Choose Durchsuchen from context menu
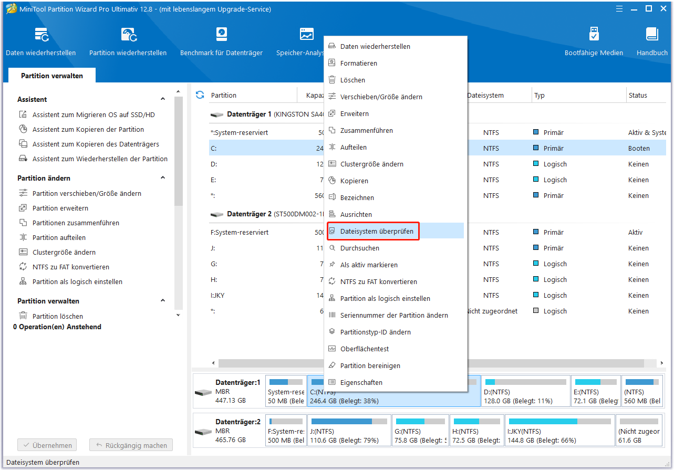 [395, 248]
